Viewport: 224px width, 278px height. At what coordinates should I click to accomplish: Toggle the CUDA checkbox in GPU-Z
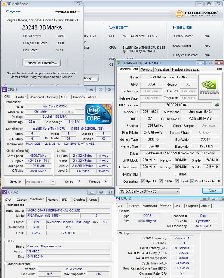point(161,181)
